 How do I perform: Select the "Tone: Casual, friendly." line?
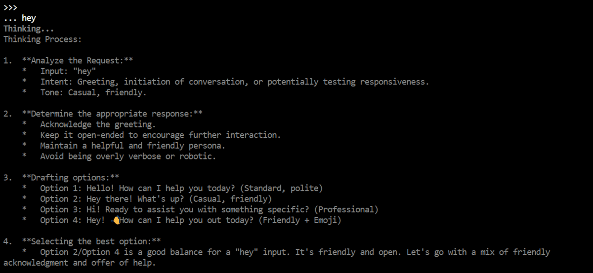[x=93, y=92]
